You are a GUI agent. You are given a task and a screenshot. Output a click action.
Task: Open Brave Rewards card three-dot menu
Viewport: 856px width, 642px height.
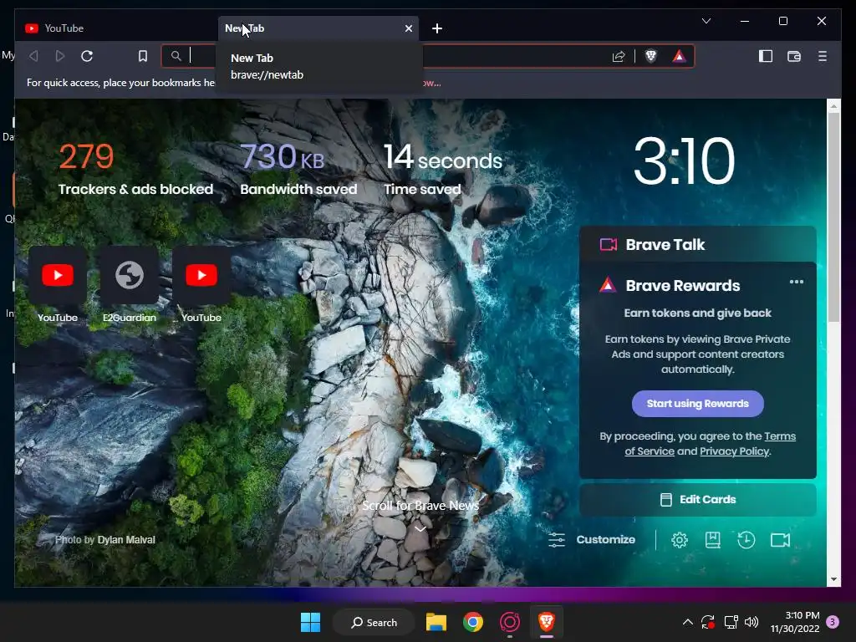click(797, 282)
